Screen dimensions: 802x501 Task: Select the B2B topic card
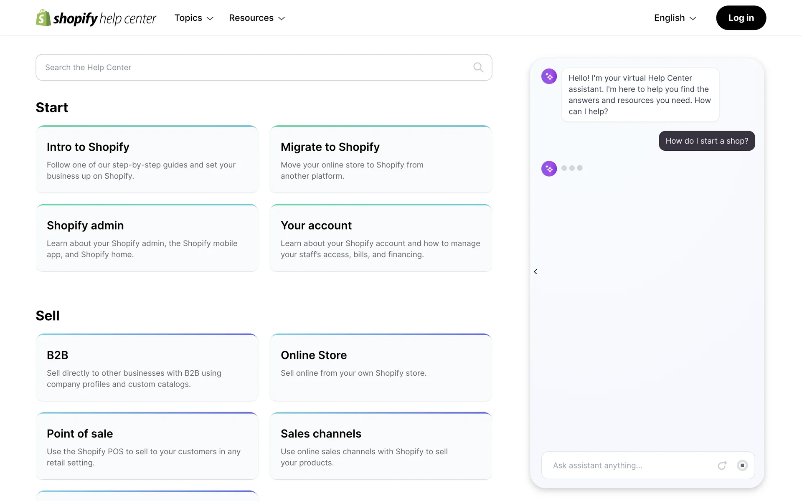tap(147, 368)
